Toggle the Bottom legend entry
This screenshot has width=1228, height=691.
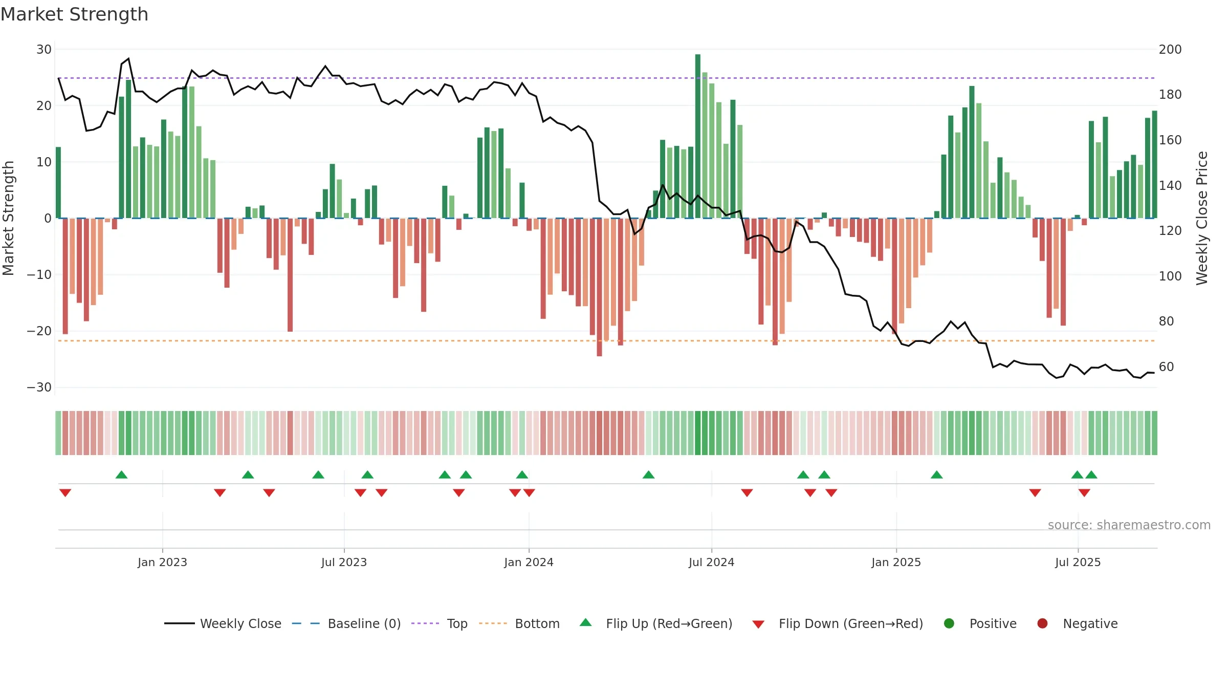point(519,623)
